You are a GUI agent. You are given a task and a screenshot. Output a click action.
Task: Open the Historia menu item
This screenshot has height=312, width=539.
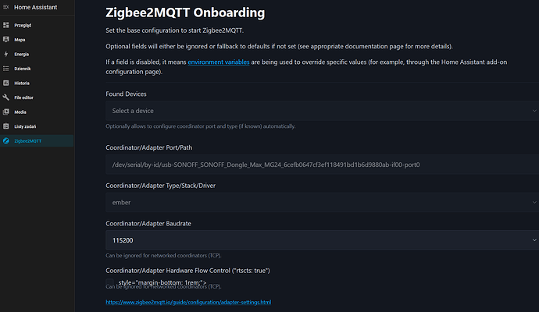22,83
